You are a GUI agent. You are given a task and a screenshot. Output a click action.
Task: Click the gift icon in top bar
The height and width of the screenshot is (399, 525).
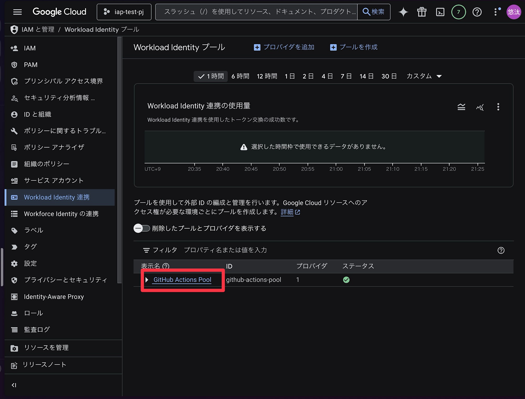click(422, 12)
